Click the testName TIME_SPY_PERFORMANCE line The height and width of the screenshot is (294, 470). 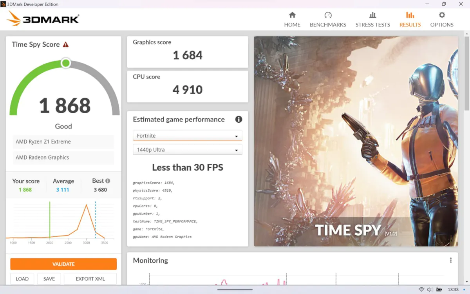[165, 221]
